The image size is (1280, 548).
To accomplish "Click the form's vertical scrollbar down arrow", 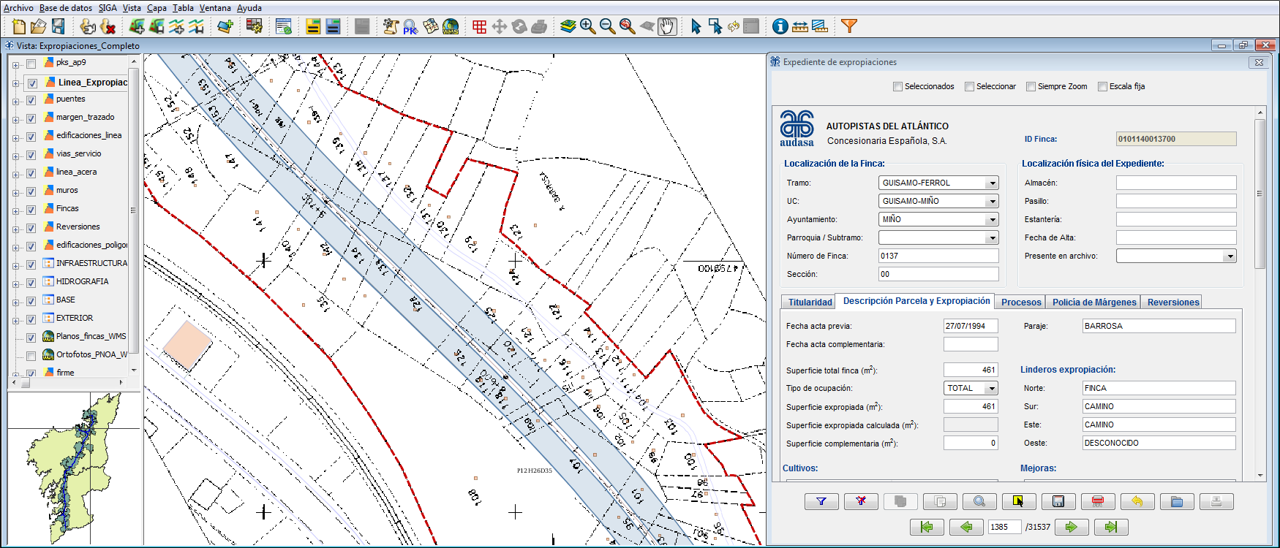I will click(x=1260, y=476).
